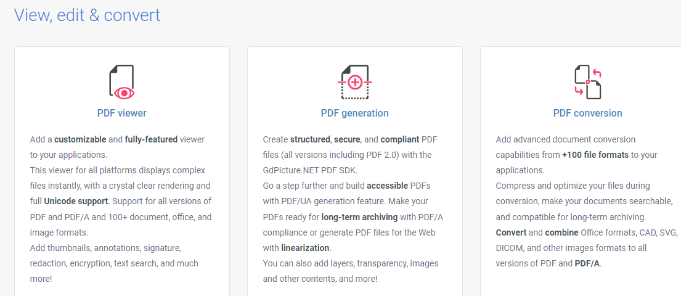Screen dimensions: 681x296
Task: Click the PDF conversion arrows icon
Action: point(587,82)
